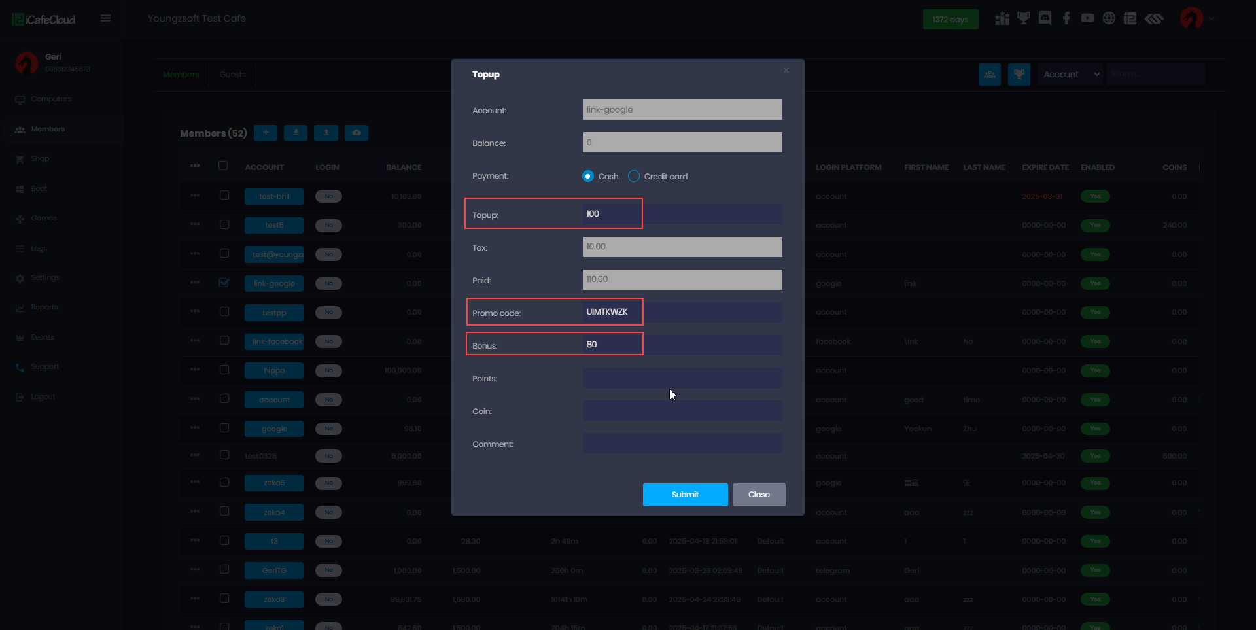Click the cloud download icon beside Members

point(357,133)
